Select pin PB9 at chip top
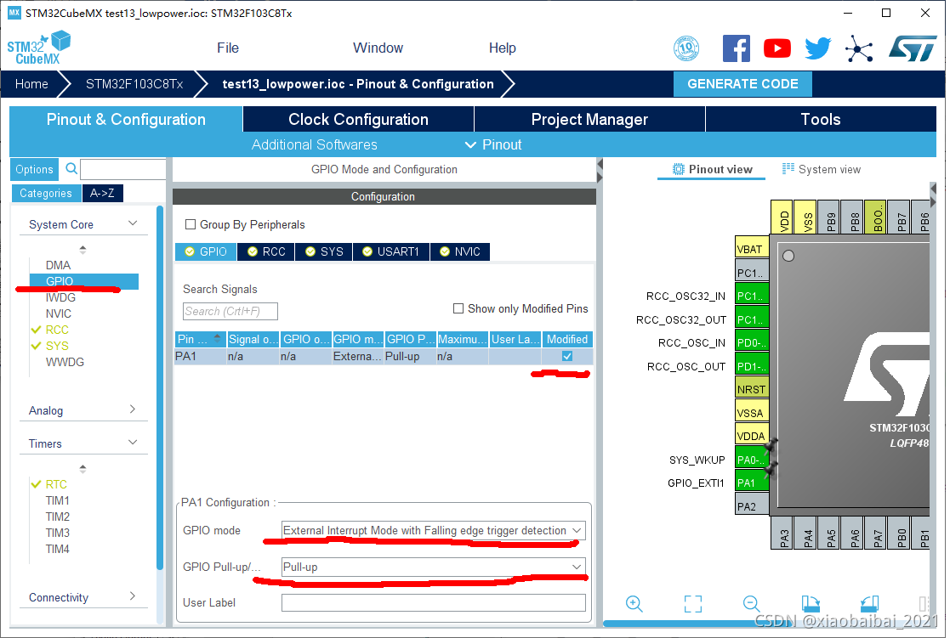The height and width of the screenshot is (638, 950). [831, 217]
